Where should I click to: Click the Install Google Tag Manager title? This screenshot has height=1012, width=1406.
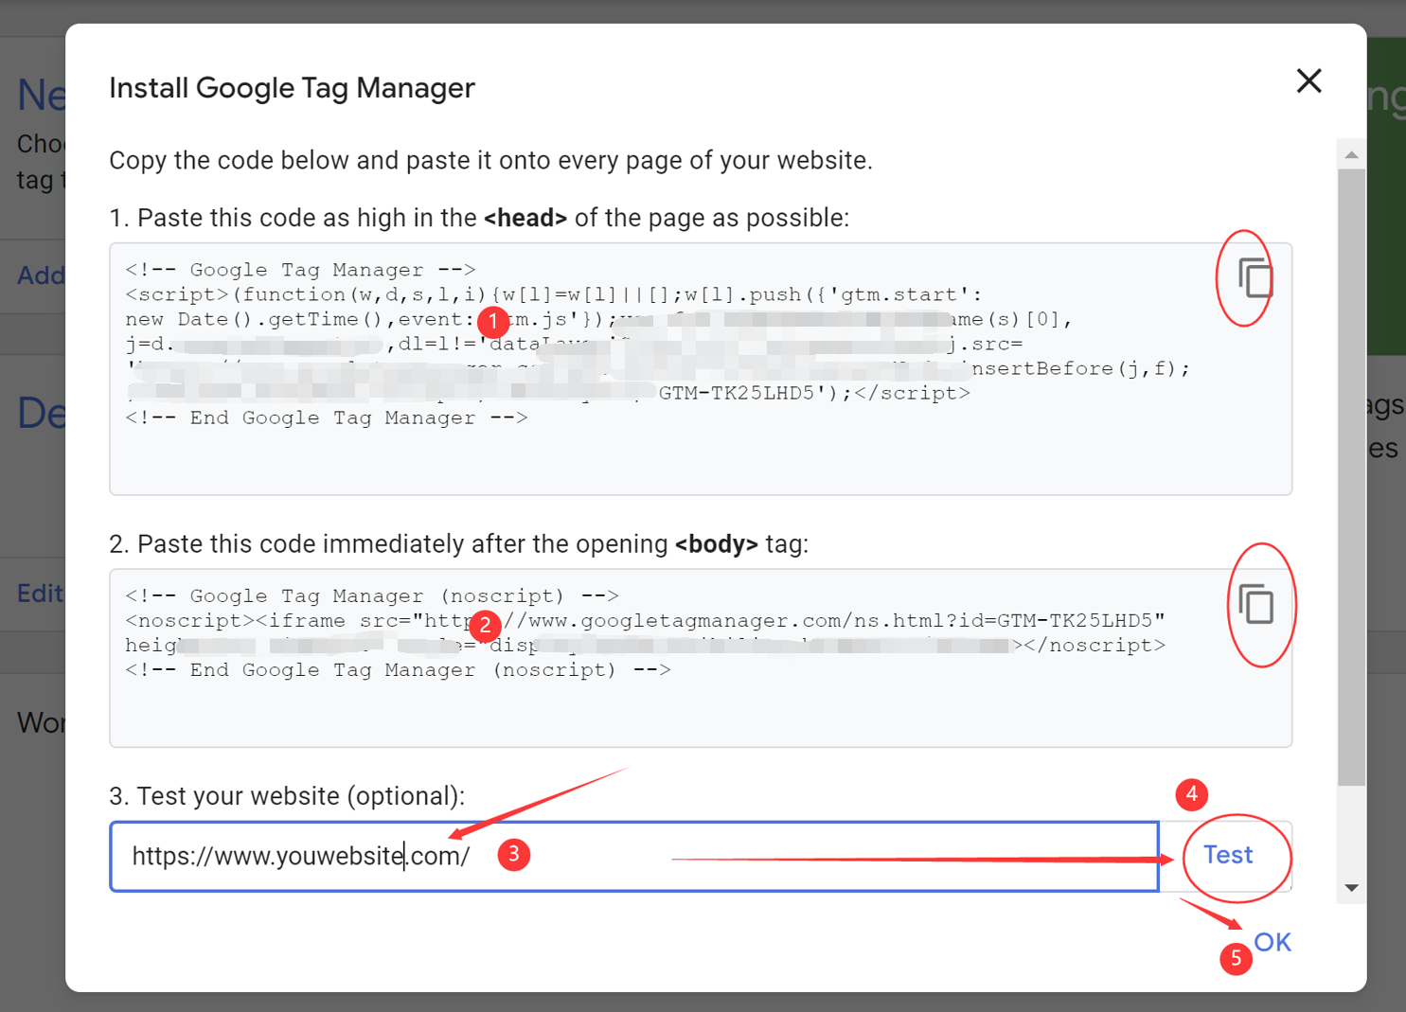(x=292, y=88)
